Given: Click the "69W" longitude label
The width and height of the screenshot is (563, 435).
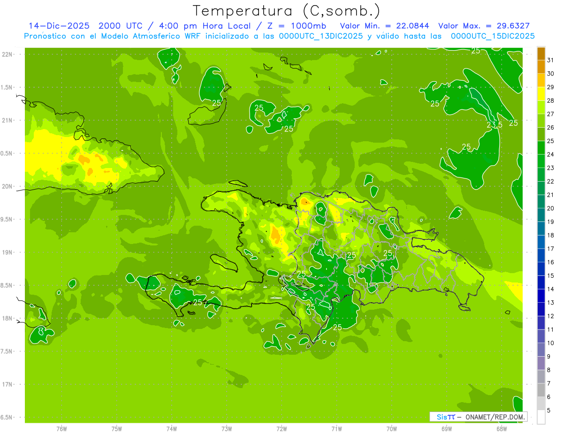Looking at the screenshot, I should 447,428.
